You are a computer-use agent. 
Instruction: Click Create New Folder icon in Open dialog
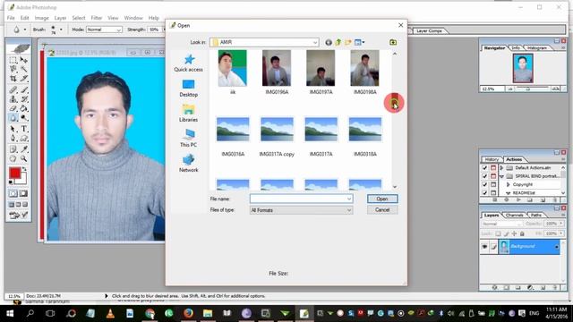(x=348, y=42)
